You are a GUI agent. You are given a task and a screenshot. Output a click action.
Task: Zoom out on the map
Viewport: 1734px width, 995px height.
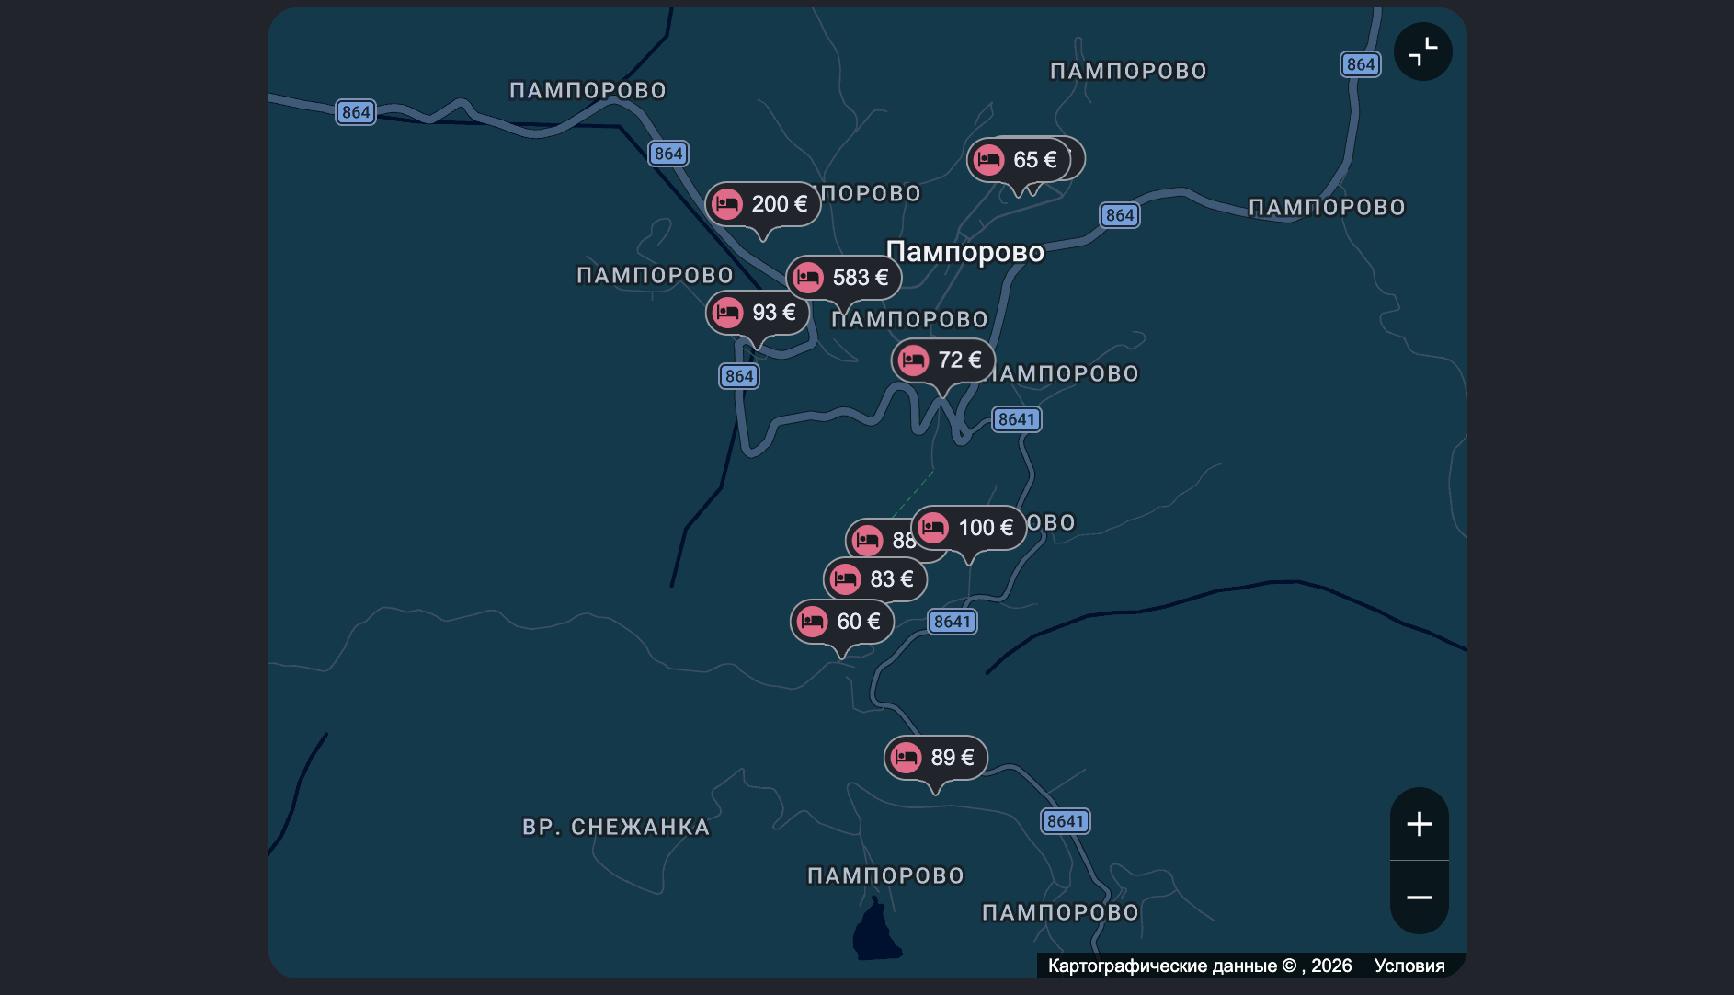[1419, 898]
